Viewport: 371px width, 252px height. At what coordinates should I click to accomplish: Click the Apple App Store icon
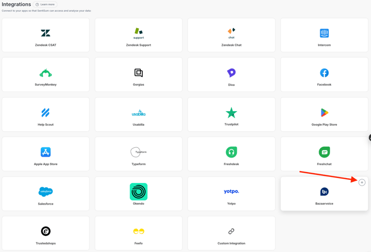(46, 152)
